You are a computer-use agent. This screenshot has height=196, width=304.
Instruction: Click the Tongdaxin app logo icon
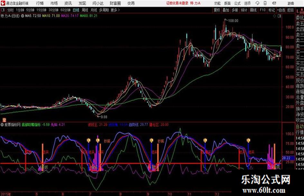(x=3, y=3)
